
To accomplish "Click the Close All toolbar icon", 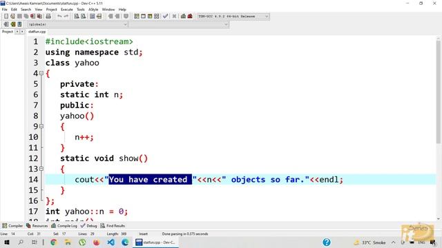I will [39, 17].
